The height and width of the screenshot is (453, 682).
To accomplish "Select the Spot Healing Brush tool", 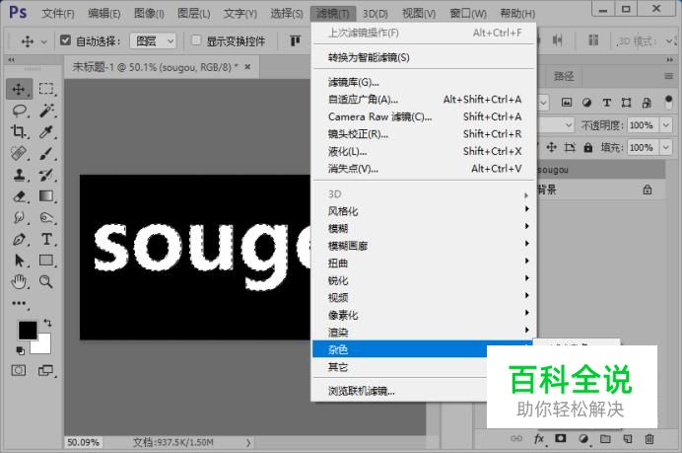I will (x=19, y=153).
